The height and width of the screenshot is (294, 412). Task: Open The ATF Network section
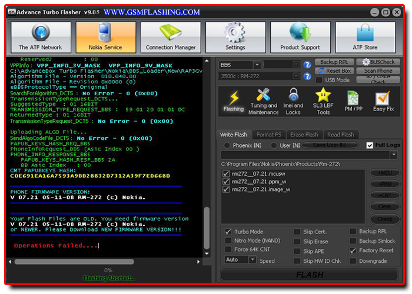tap(41, 37)
